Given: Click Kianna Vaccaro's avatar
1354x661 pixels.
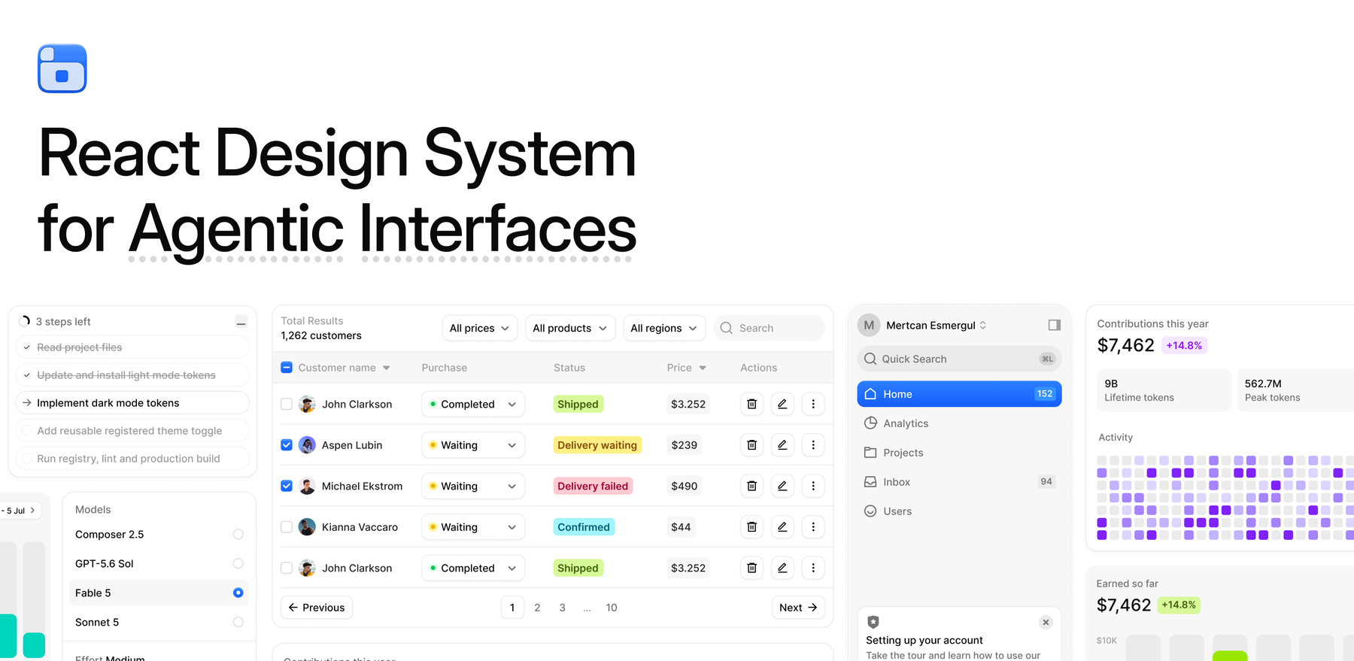Looking at the screenshot, I should (x=307, y=527).
